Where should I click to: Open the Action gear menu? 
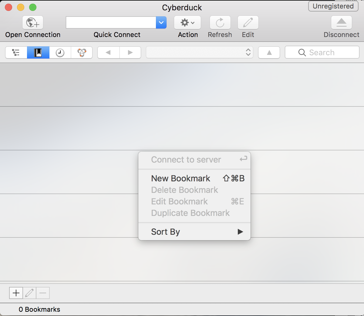[187, 22]
